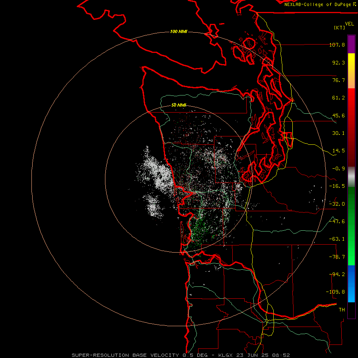Click the 100 NMI range ring label
Image resolution: width=358 pixels, height=358 pixels.
point(179,31)
